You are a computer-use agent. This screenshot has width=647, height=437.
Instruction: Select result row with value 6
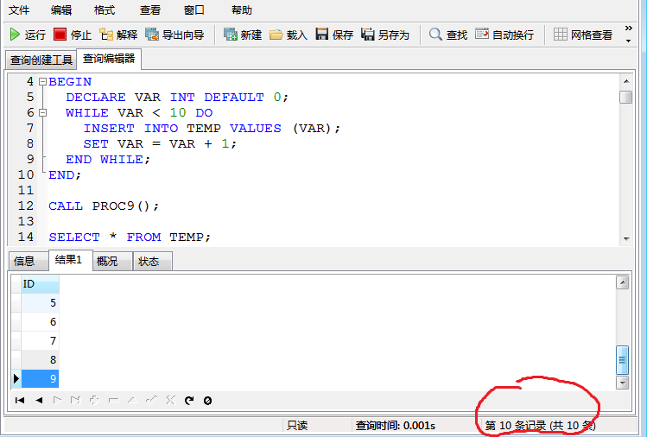pos(40,322)
